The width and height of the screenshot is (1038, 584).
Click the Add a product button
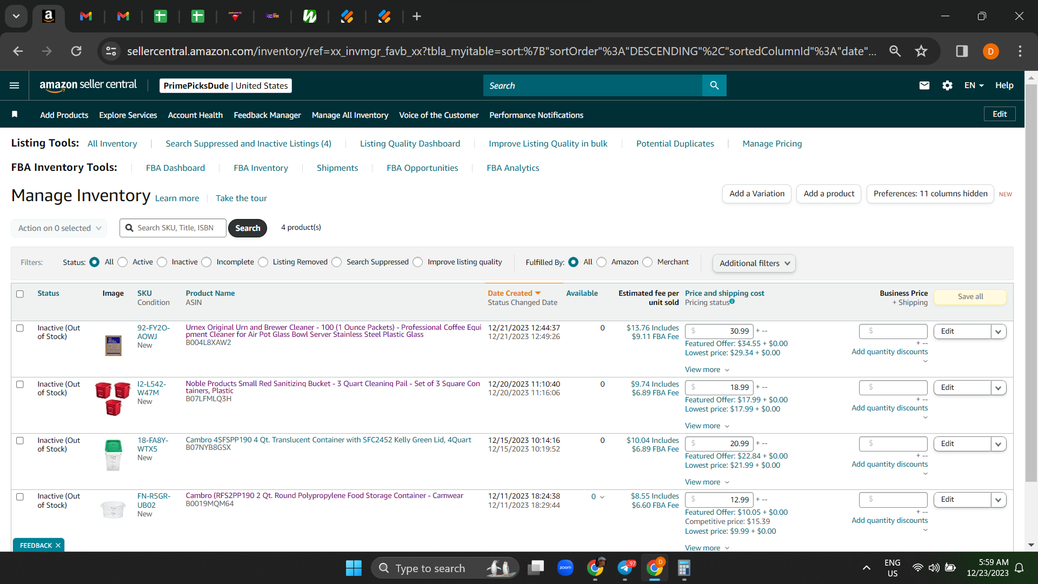tap(829, 194)
